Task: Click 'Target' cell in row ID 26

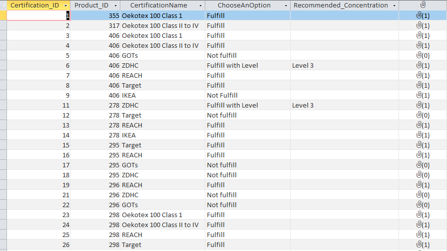Action: pyautogui.click(x=162, y=245)
